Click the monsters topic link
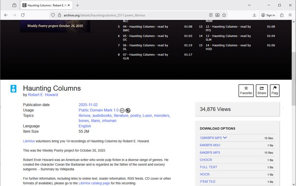296x186 pixels. tap(162, 116)
